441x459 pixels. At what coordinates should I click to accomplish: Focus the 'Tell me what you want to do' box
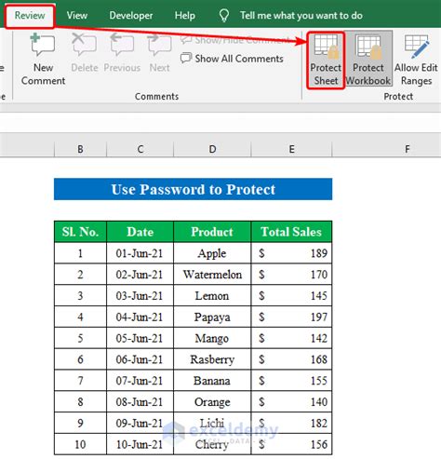tap(301, 16)
